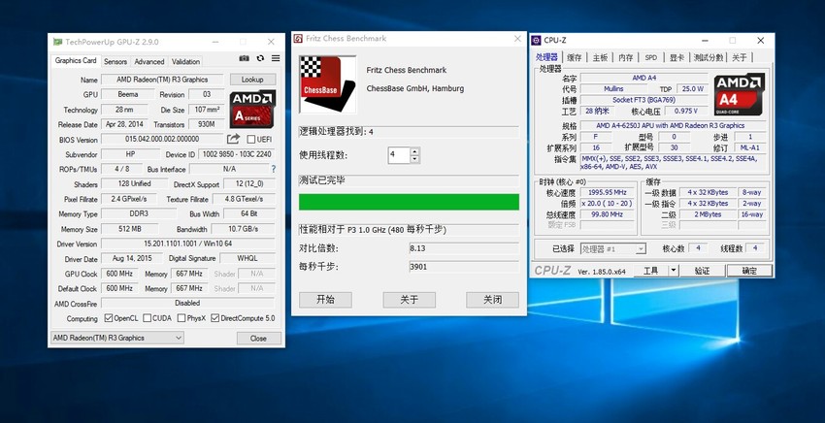825x423 pixels.
Task: Click the TDP value 25.0 W
Action: (692, 89)
